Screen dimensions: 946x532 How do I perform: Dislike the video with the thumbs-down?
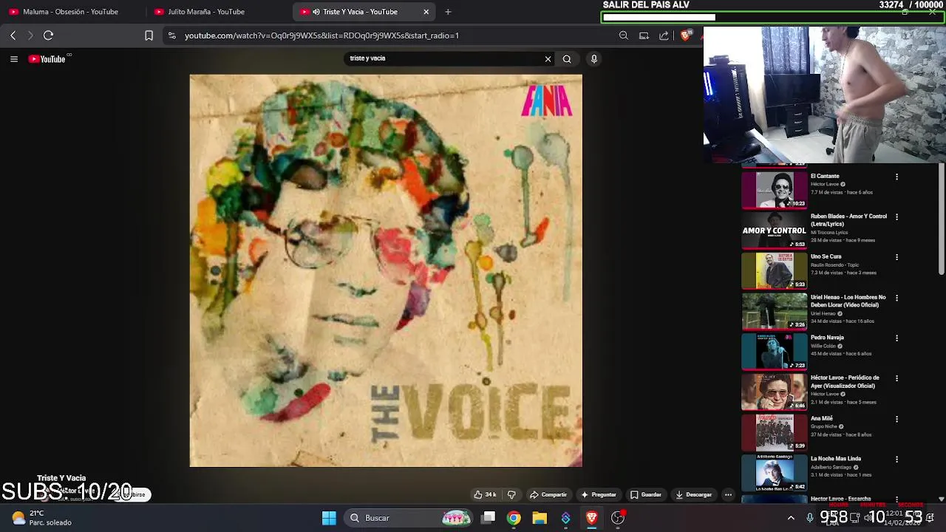[x=511, y=495]
